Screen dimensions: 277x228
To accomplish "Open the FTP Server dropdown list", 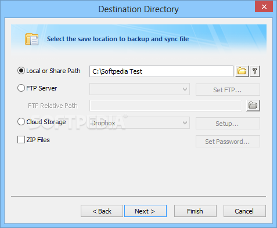I will (x=139, y=89).
